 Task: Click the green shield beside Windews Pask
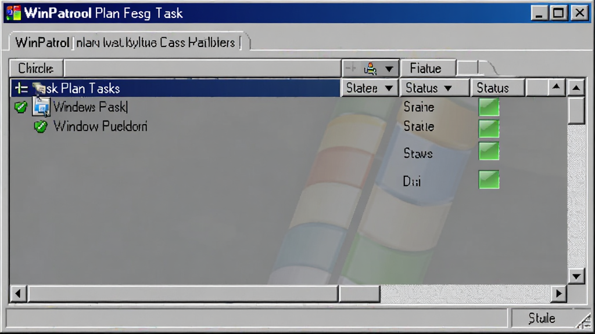click(21, 107)
